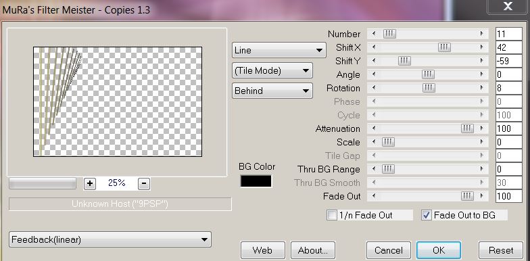Click right arrow of Number slider

(x=481, y=34)
